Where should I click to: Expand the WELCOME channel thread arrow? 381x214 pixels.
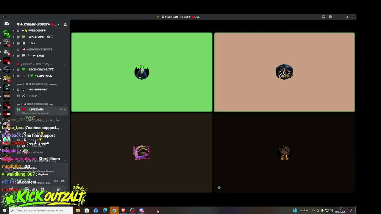click(14, 31)
